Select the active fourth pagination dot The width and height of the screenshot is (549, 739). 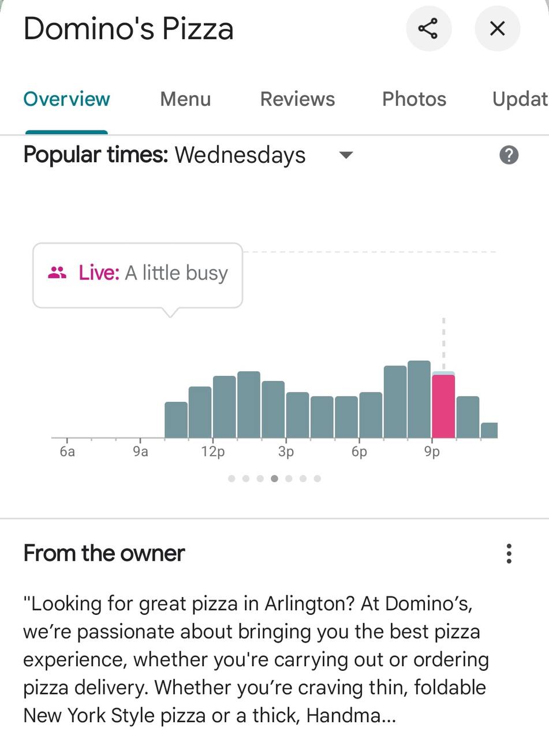(274, 478)
